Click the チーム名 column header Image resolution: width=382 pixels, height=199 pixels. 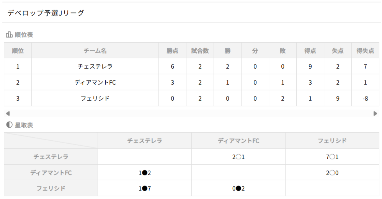pyautogui.click(x=95, y=51)
